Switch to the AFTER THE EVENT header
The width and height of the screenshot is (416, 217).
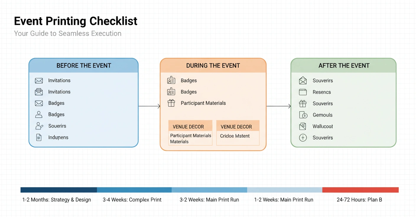click(344, 65)
